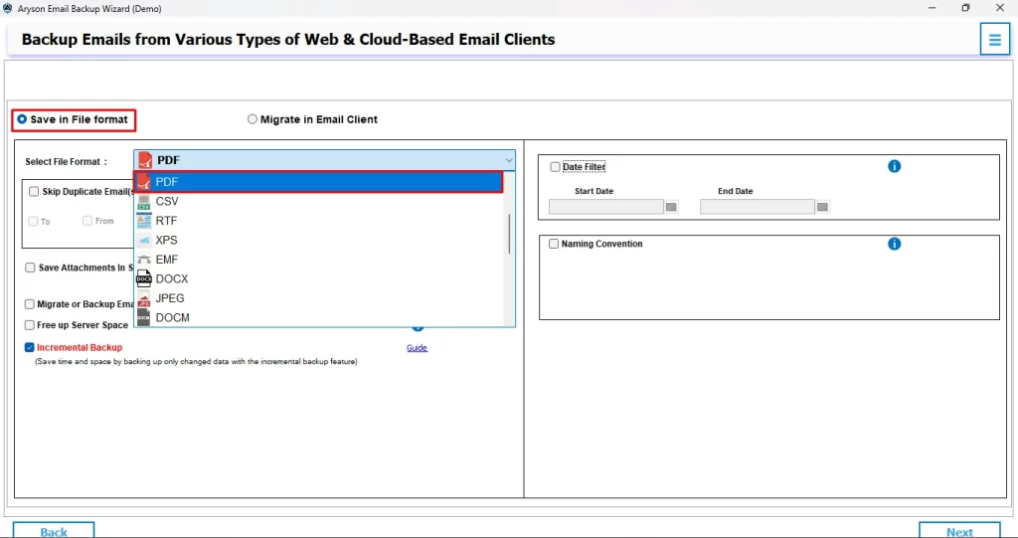Select Migrate in Email Client radio button
The height and width of the screenshot is (538, 1018).
pos(252,119)
